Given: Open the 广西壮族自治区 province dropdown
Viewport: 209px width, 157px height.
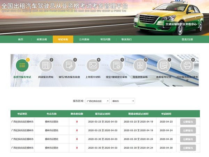Looking at the screenshot, I should click(x=98, y=101).
